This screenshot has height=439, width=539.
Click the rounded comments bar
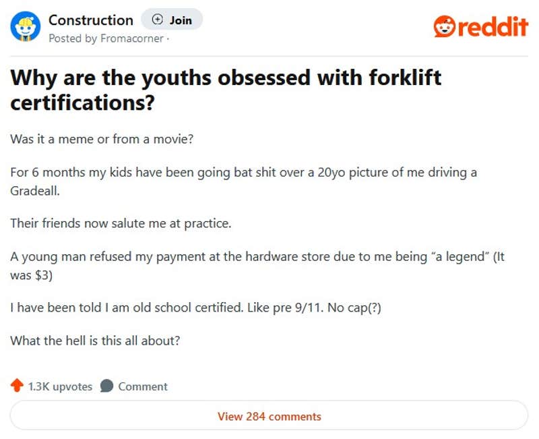269,416
